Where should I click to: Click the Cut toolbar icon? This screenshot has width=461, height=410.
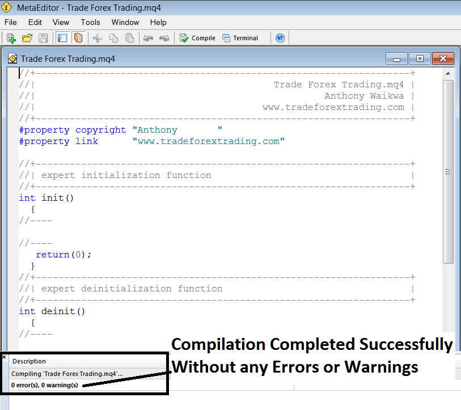click(96, 37)
